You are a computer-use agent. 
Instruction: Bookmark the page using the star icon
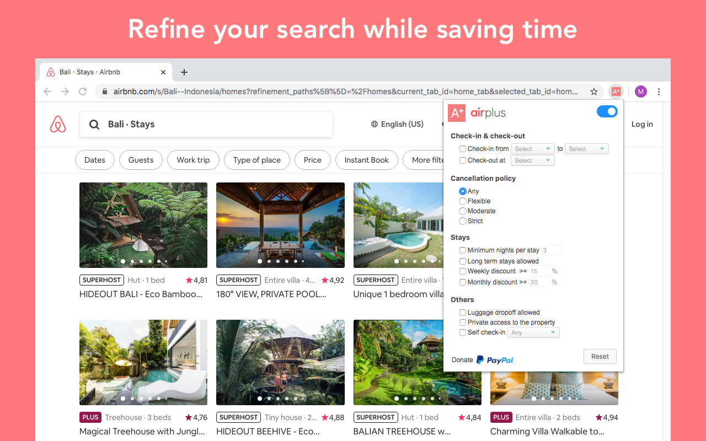[x=593, y=91]
